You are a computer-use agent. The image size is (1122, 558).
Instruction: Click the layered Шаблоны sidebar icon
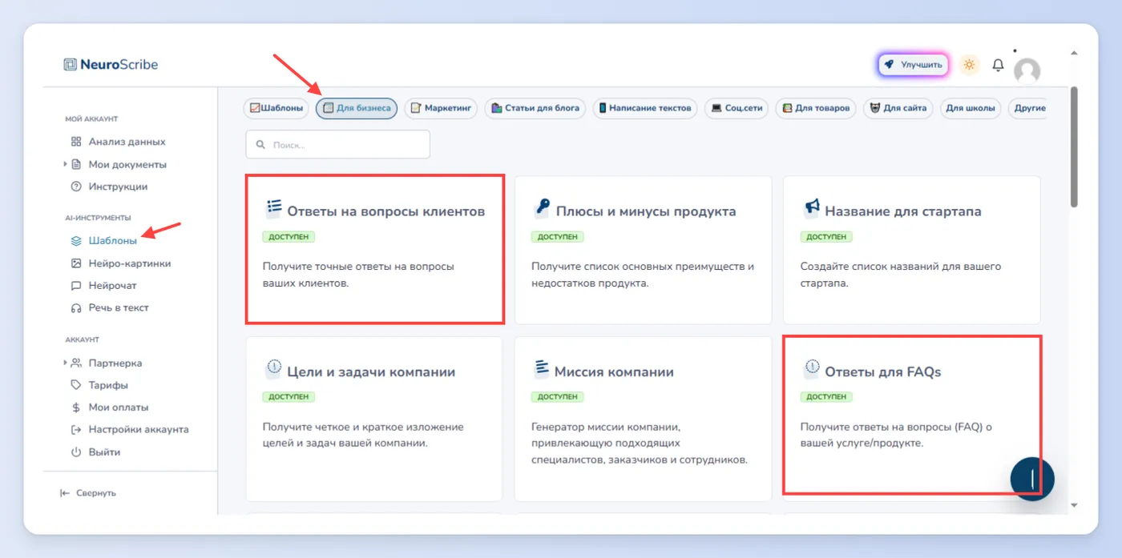76,240
